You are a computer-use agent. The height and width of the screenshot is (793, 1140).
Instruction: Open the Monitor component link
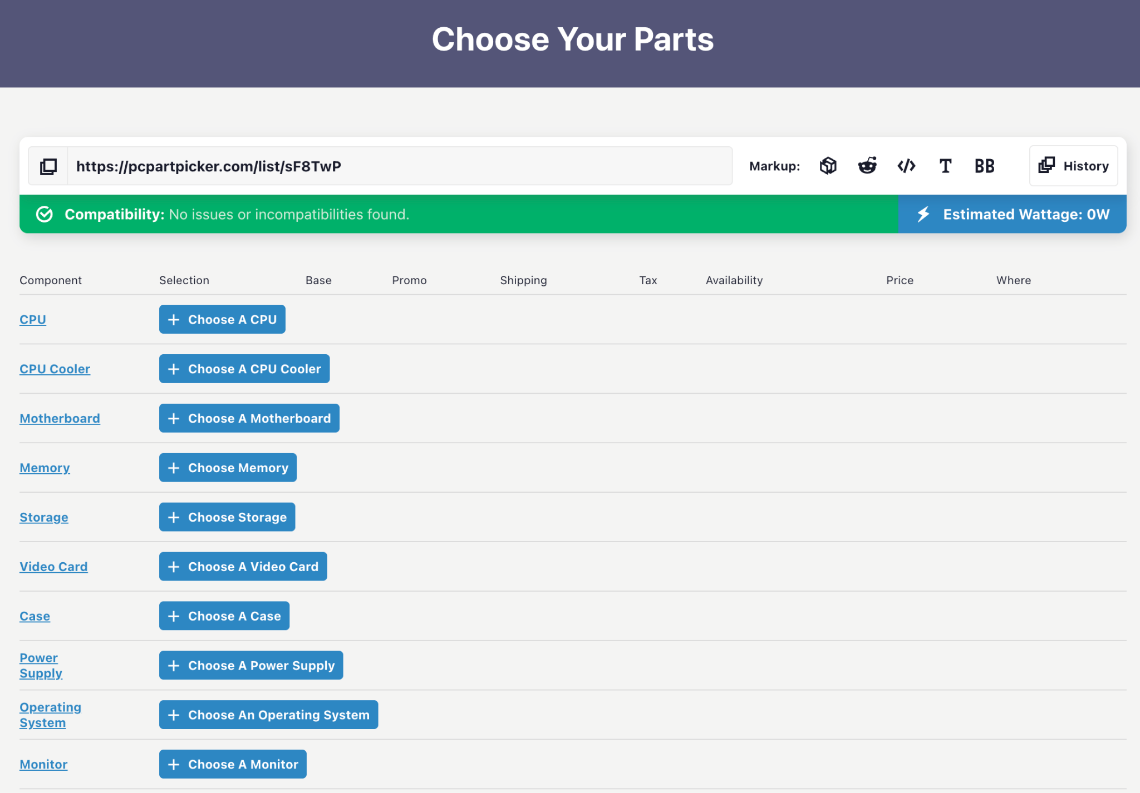pos(43,765)
